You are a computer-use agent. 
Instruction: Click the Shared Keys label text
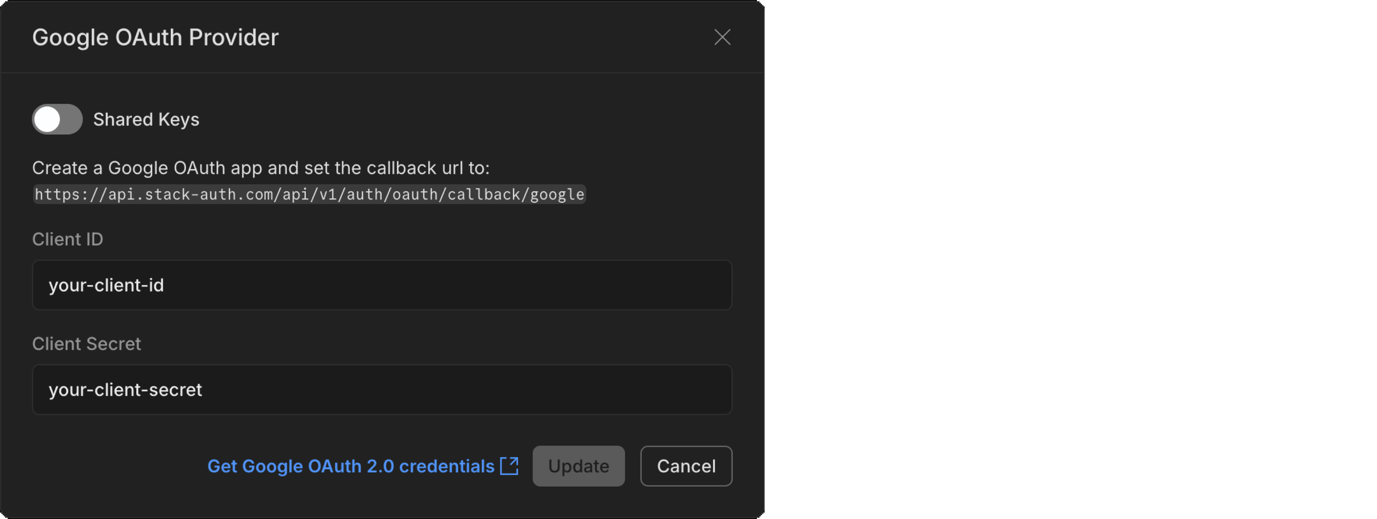click(146, 119)
